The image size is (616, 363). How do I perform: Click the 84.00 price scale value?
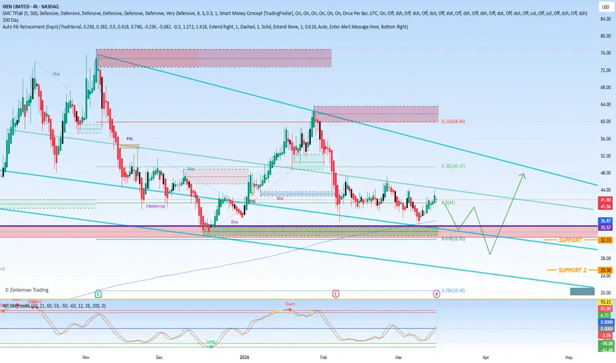605,18
